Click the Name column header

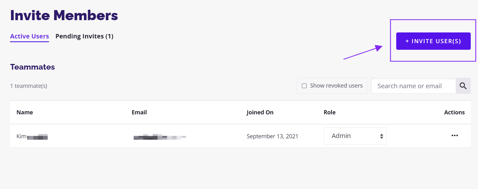coord(25,112)
